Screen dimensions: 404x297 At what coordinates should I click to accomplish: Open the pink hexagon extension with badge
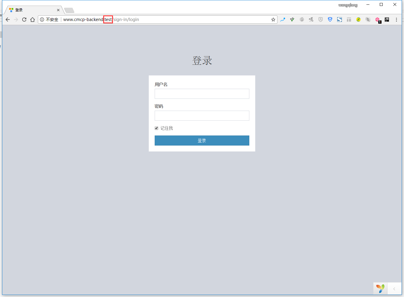tap(378, 20)
